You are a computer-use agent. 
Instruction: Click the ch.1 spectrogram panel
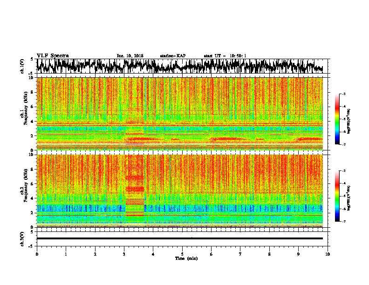tap(179, 114)
